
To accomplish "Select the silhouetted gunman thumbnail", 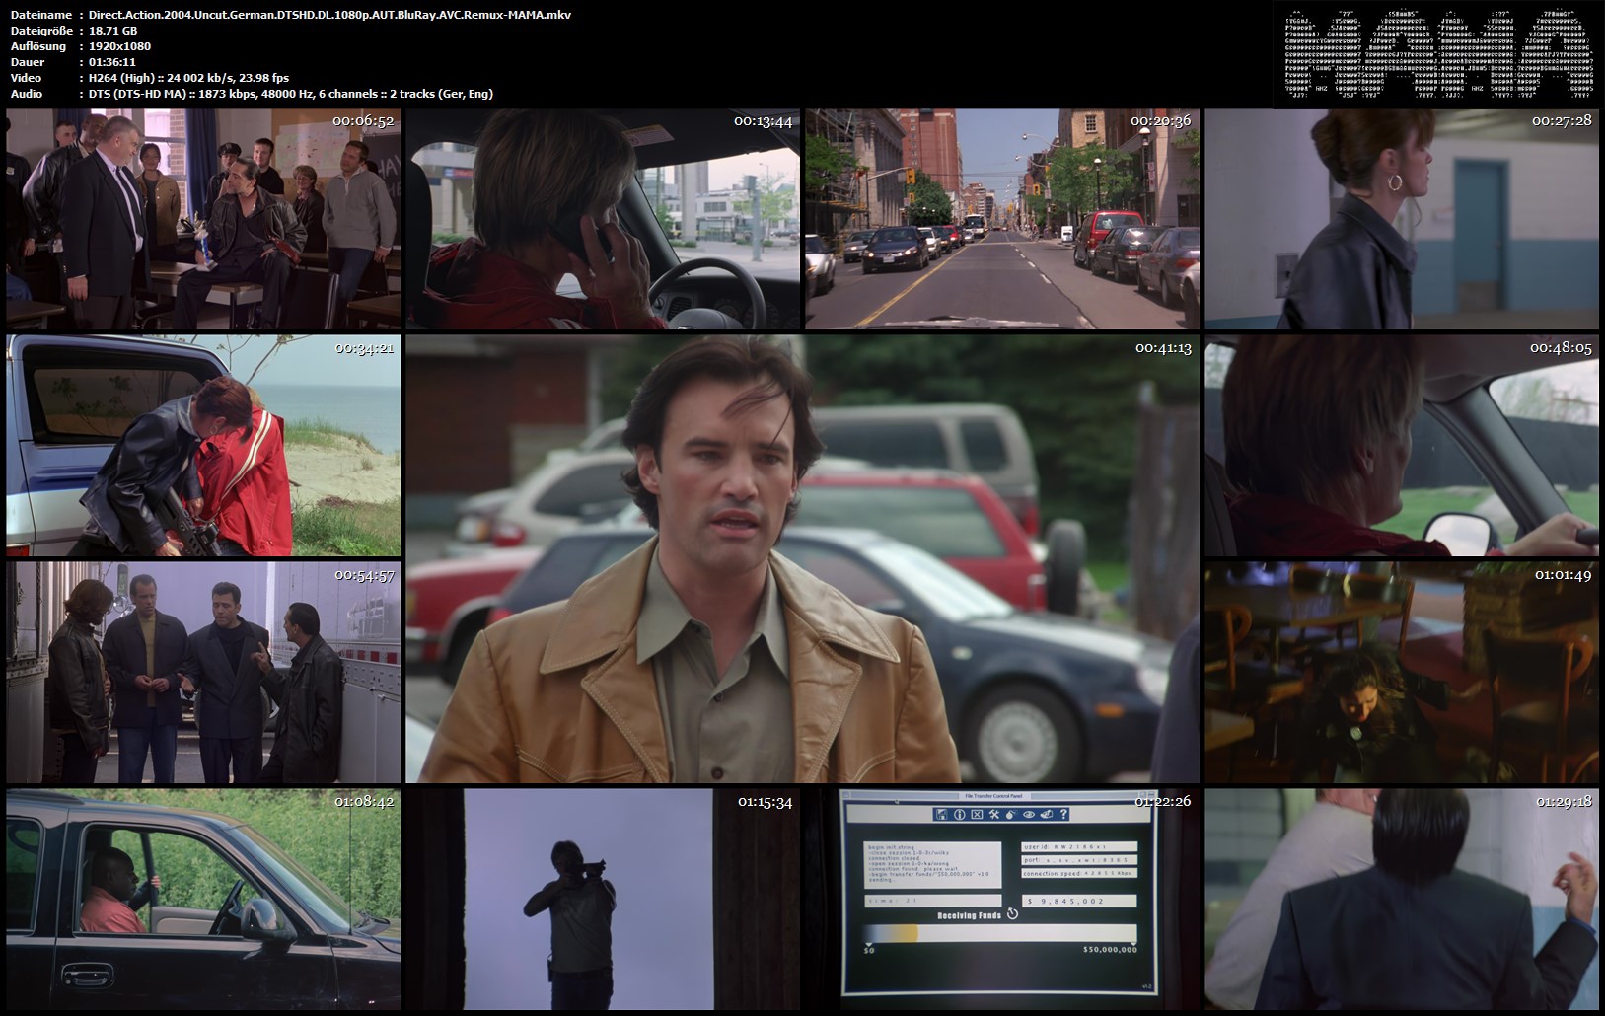I will 603,900.
